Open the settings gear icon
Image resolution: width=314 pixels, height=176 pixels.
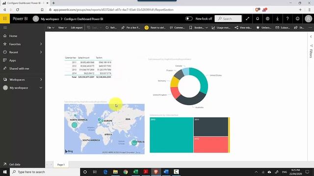click(x=267, y=19)
